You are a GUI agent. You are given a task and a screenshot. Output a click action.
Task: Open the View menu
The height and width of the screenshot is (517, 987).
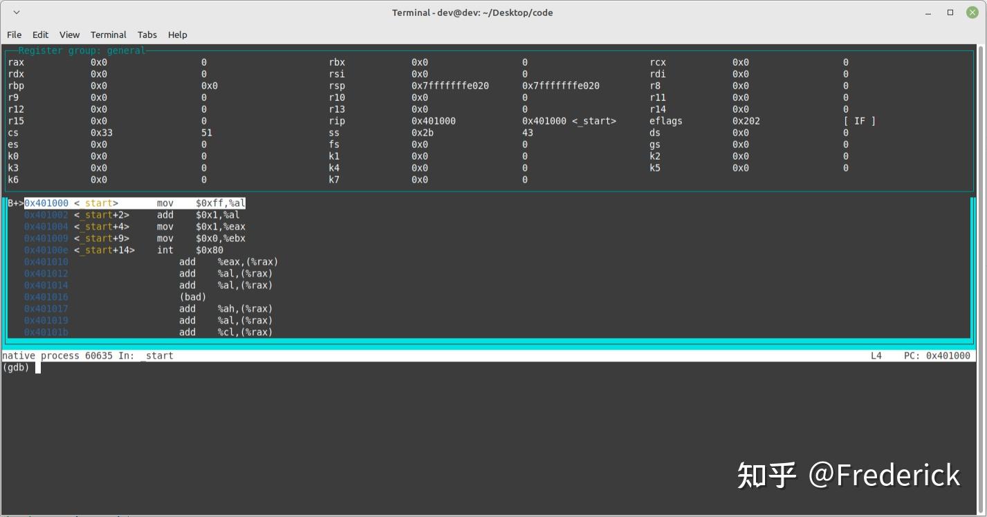pos(69,35)
